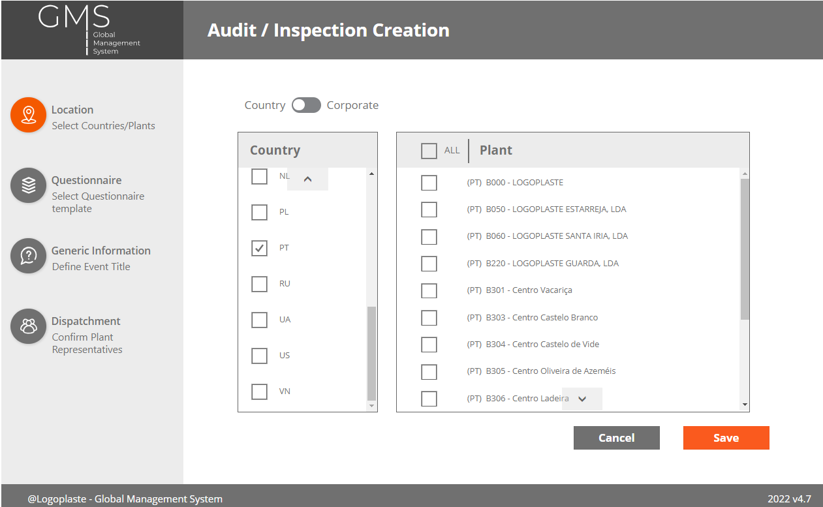Click the Dispatchment step icon
Viewport: 823px width, 507px height.
28,326
